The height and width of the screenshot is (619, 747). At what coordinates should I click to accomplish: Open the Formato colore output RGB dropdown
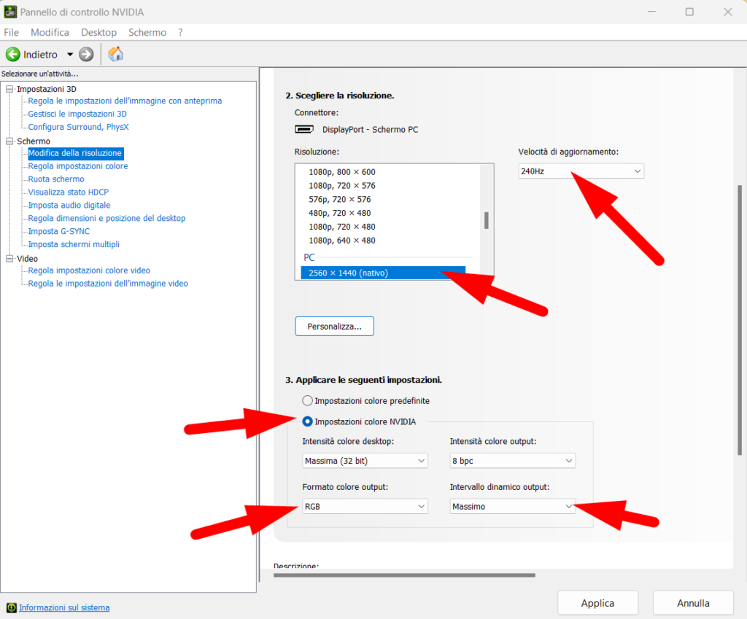click(x=365, y=506)
